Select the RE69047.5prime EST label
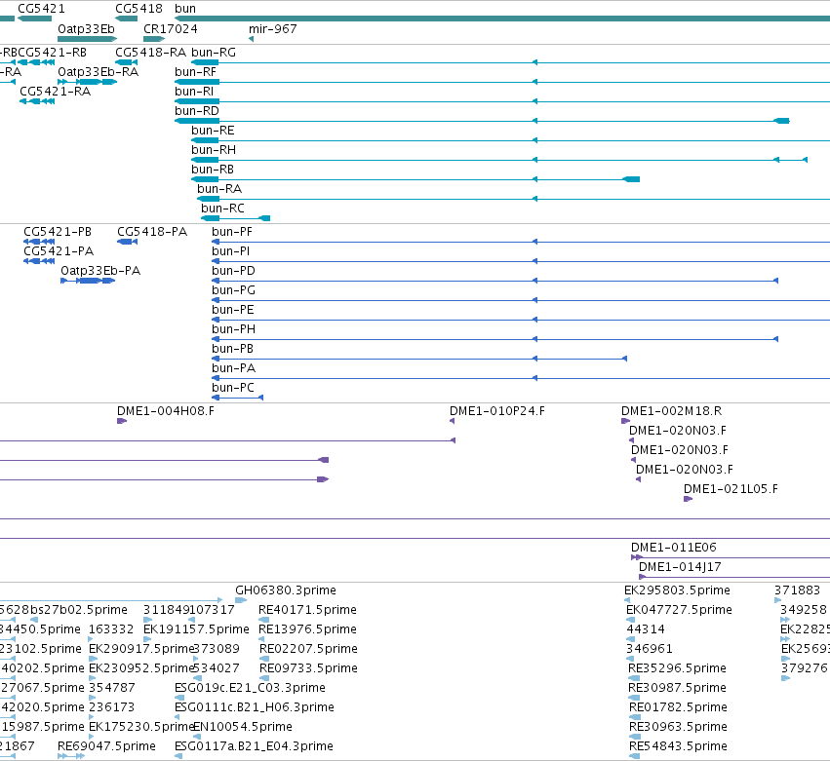The width and height of the screenshot is (830, 761). [x=106, y=746]
